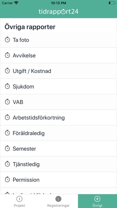Click the info icon above Projekt
This screenshot has height=208, width=117.
(x=19, y=199)
